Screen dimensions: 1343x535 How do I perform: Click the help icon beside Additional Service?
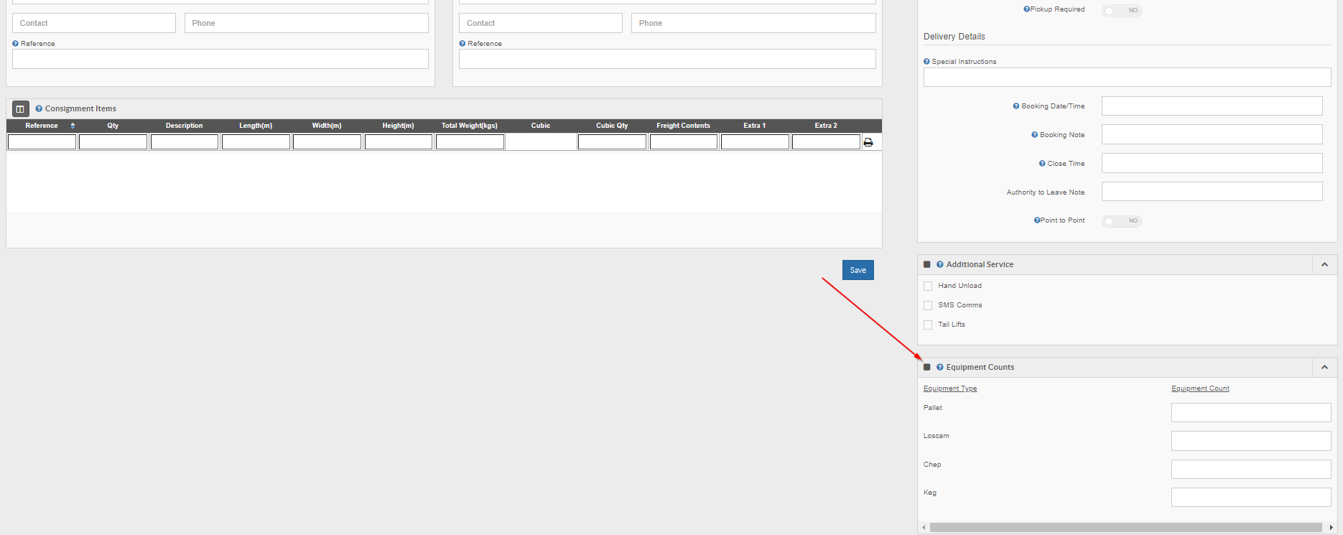(x=940, y=265)
